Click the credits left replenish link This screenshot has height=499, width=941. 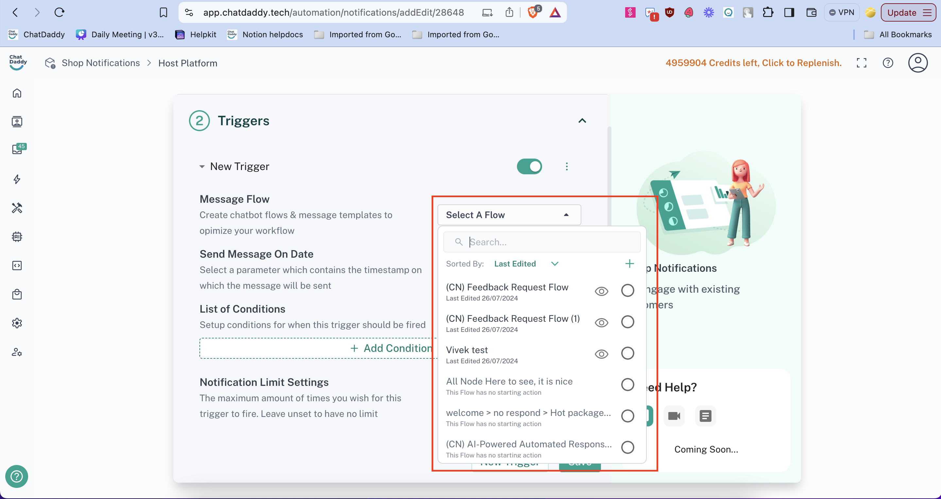tap(753, 63)
